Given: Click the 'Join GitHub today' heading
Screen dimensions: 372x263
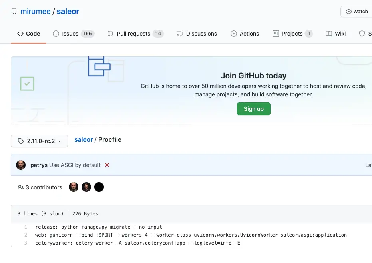Looking at the screenshot, I should pyautogui.click(x=254, y=76).
